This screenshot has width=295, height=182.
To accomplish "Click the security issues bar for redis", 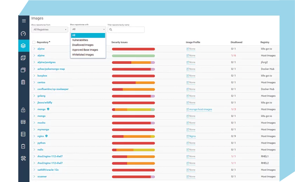I will pyautogui.click(x=133, y=150).
